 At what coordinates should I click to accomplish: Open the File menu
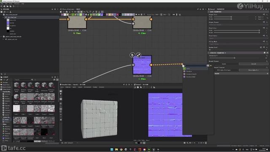click(2, 4)
